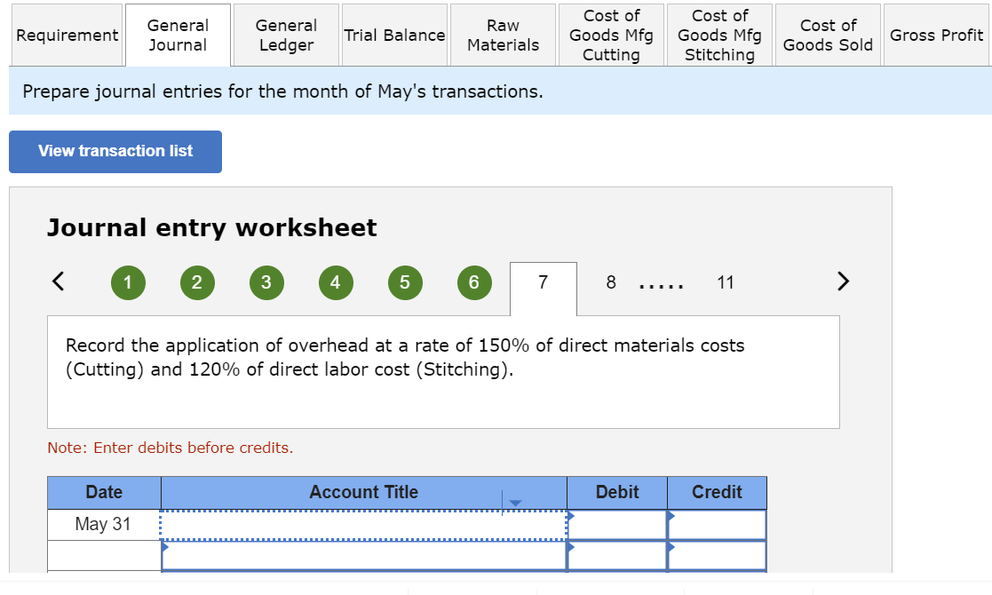Open the Account Title dropdown

point(516,501)
